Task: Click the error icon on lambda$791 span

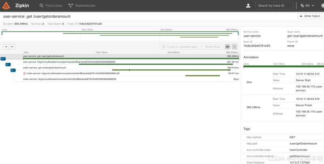Action: click(x=24, y=73)
